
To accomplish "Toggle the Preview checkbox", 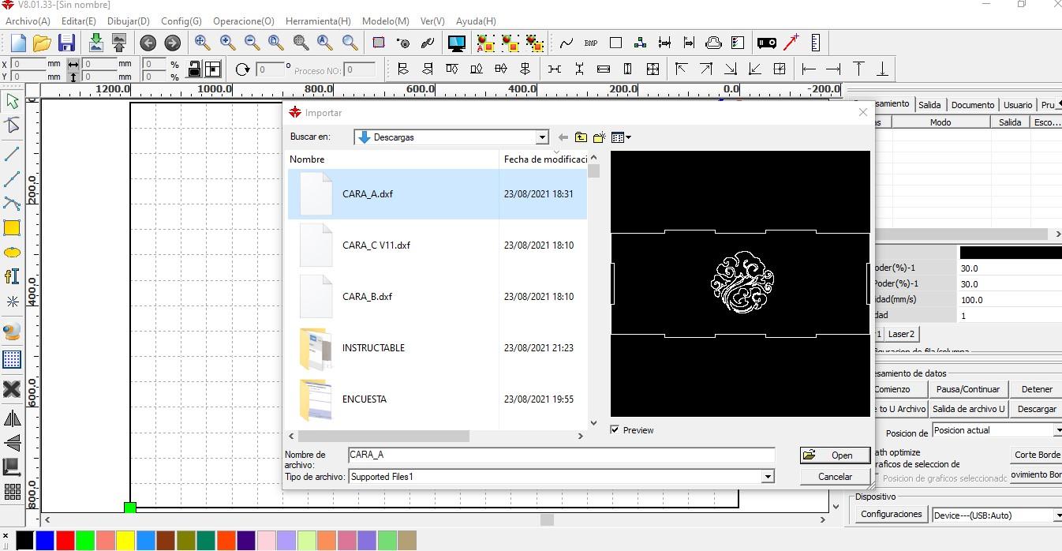I will tap(615, 430).
